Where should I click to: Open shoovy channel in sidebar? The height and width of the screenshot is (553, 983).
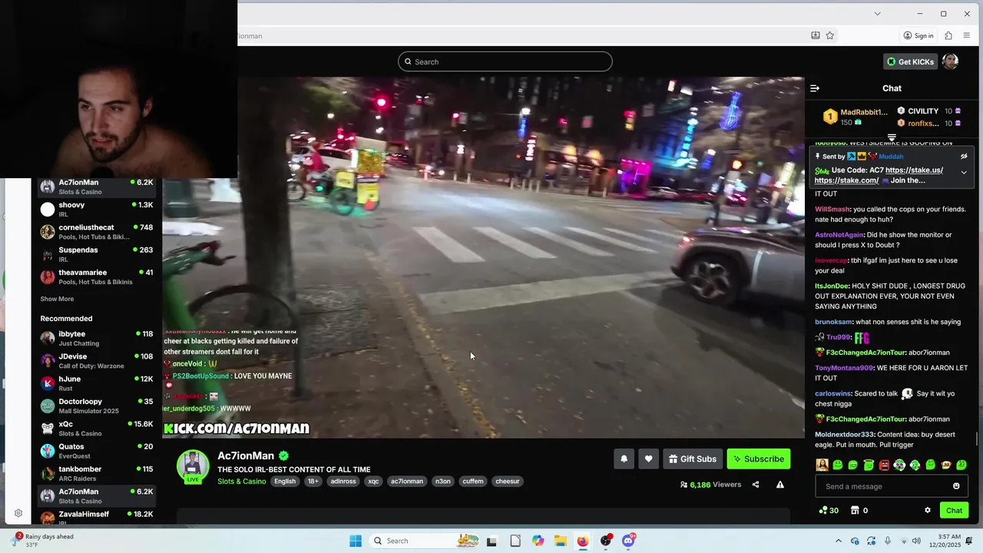point(98,210)
